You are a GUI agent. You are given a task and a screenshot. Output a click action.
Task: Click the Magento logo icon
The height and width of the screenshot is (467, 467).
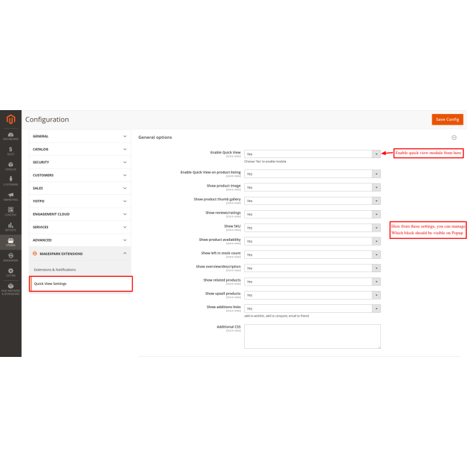point(11,119)
